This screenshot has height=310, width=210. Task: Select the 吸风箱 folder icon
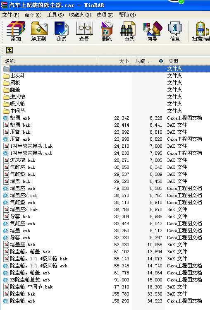point(6,104)
